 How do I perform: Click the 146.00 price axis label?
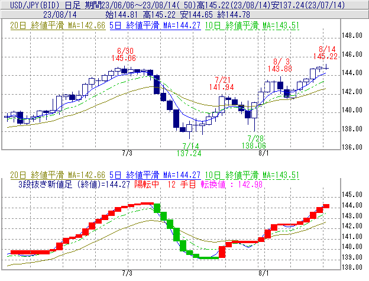pos(352,54)
